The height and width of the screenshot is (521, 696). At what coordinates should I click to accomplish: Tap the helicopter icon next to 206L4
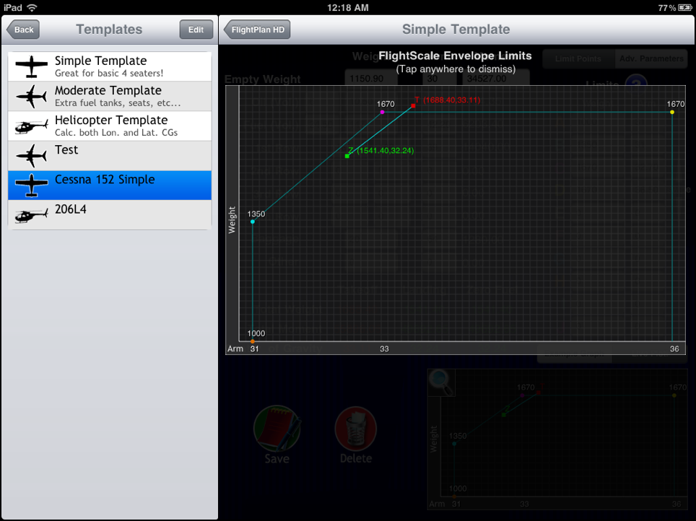point(31,215)
